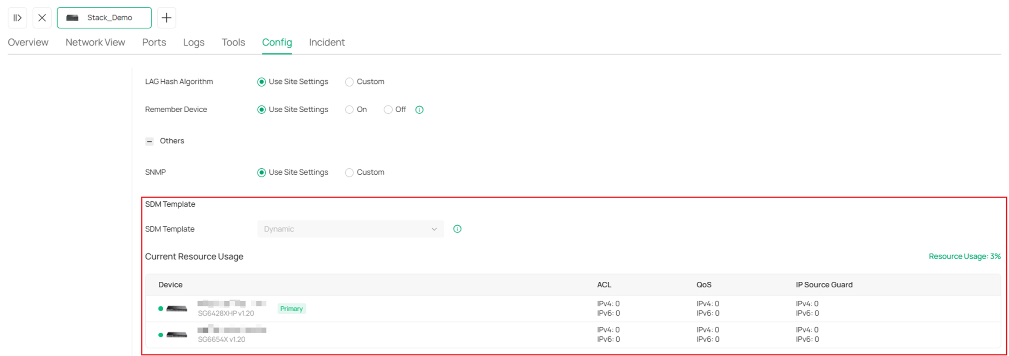Switch to the Overview tab
This screenshot has width=1009, height=356.
[x=28, y=42]
